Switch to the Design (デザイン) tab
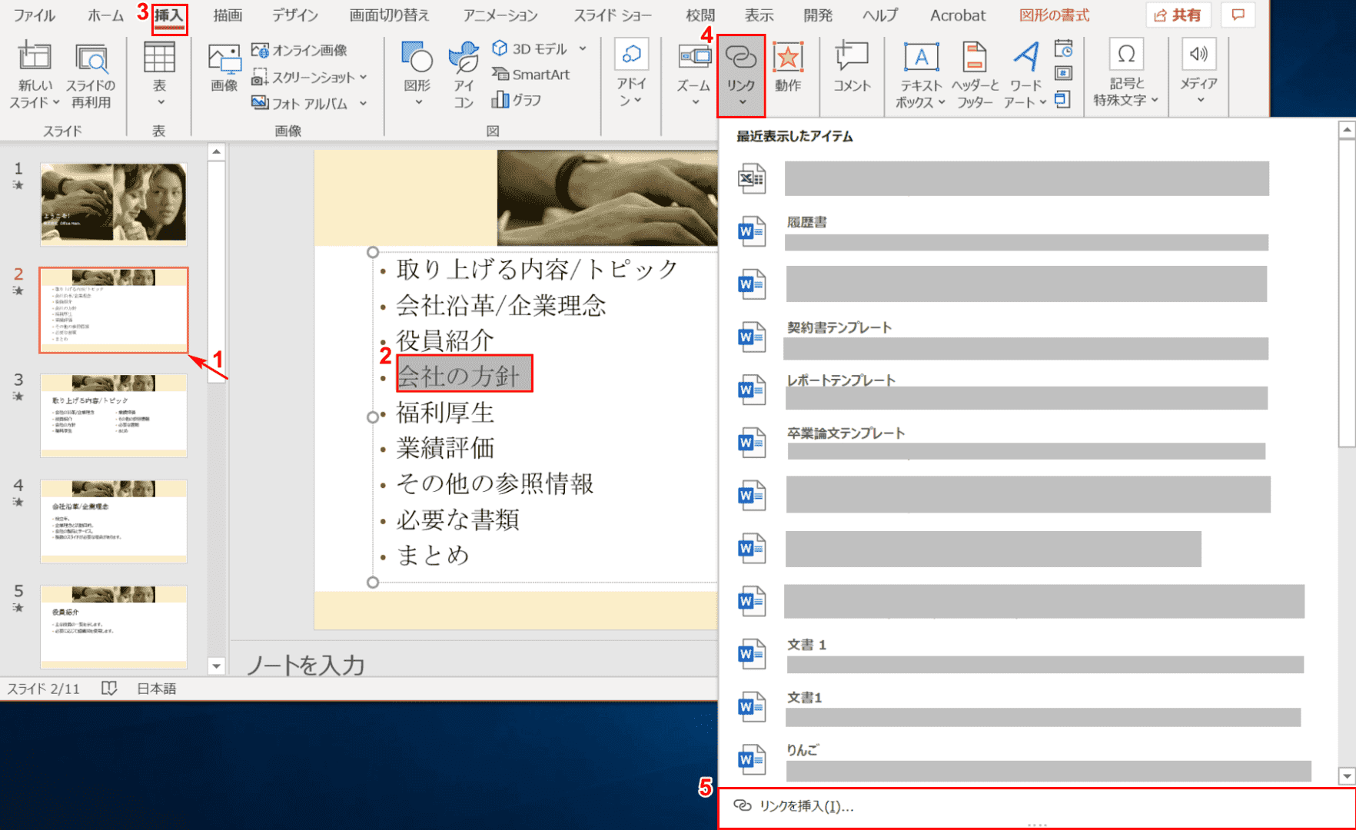 (295, 15)
